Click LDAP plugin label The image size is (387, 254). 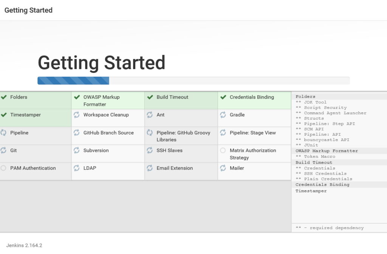coord(90,168)
